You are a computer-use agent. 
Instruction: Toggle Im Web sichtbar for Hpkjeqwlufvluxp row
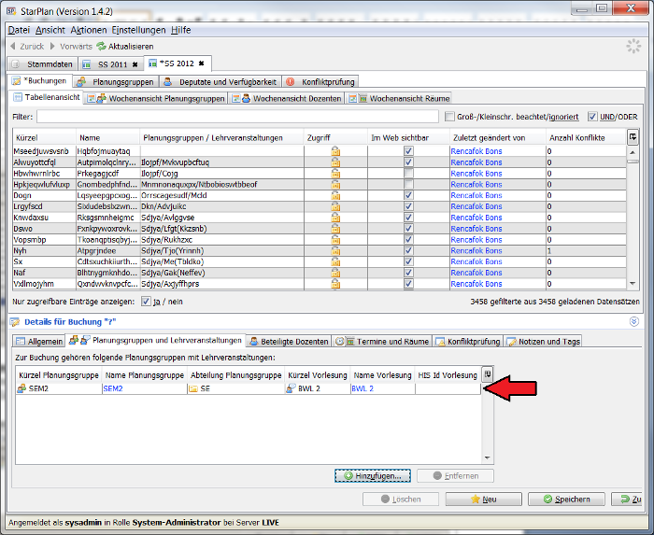(x=409, y=184)
